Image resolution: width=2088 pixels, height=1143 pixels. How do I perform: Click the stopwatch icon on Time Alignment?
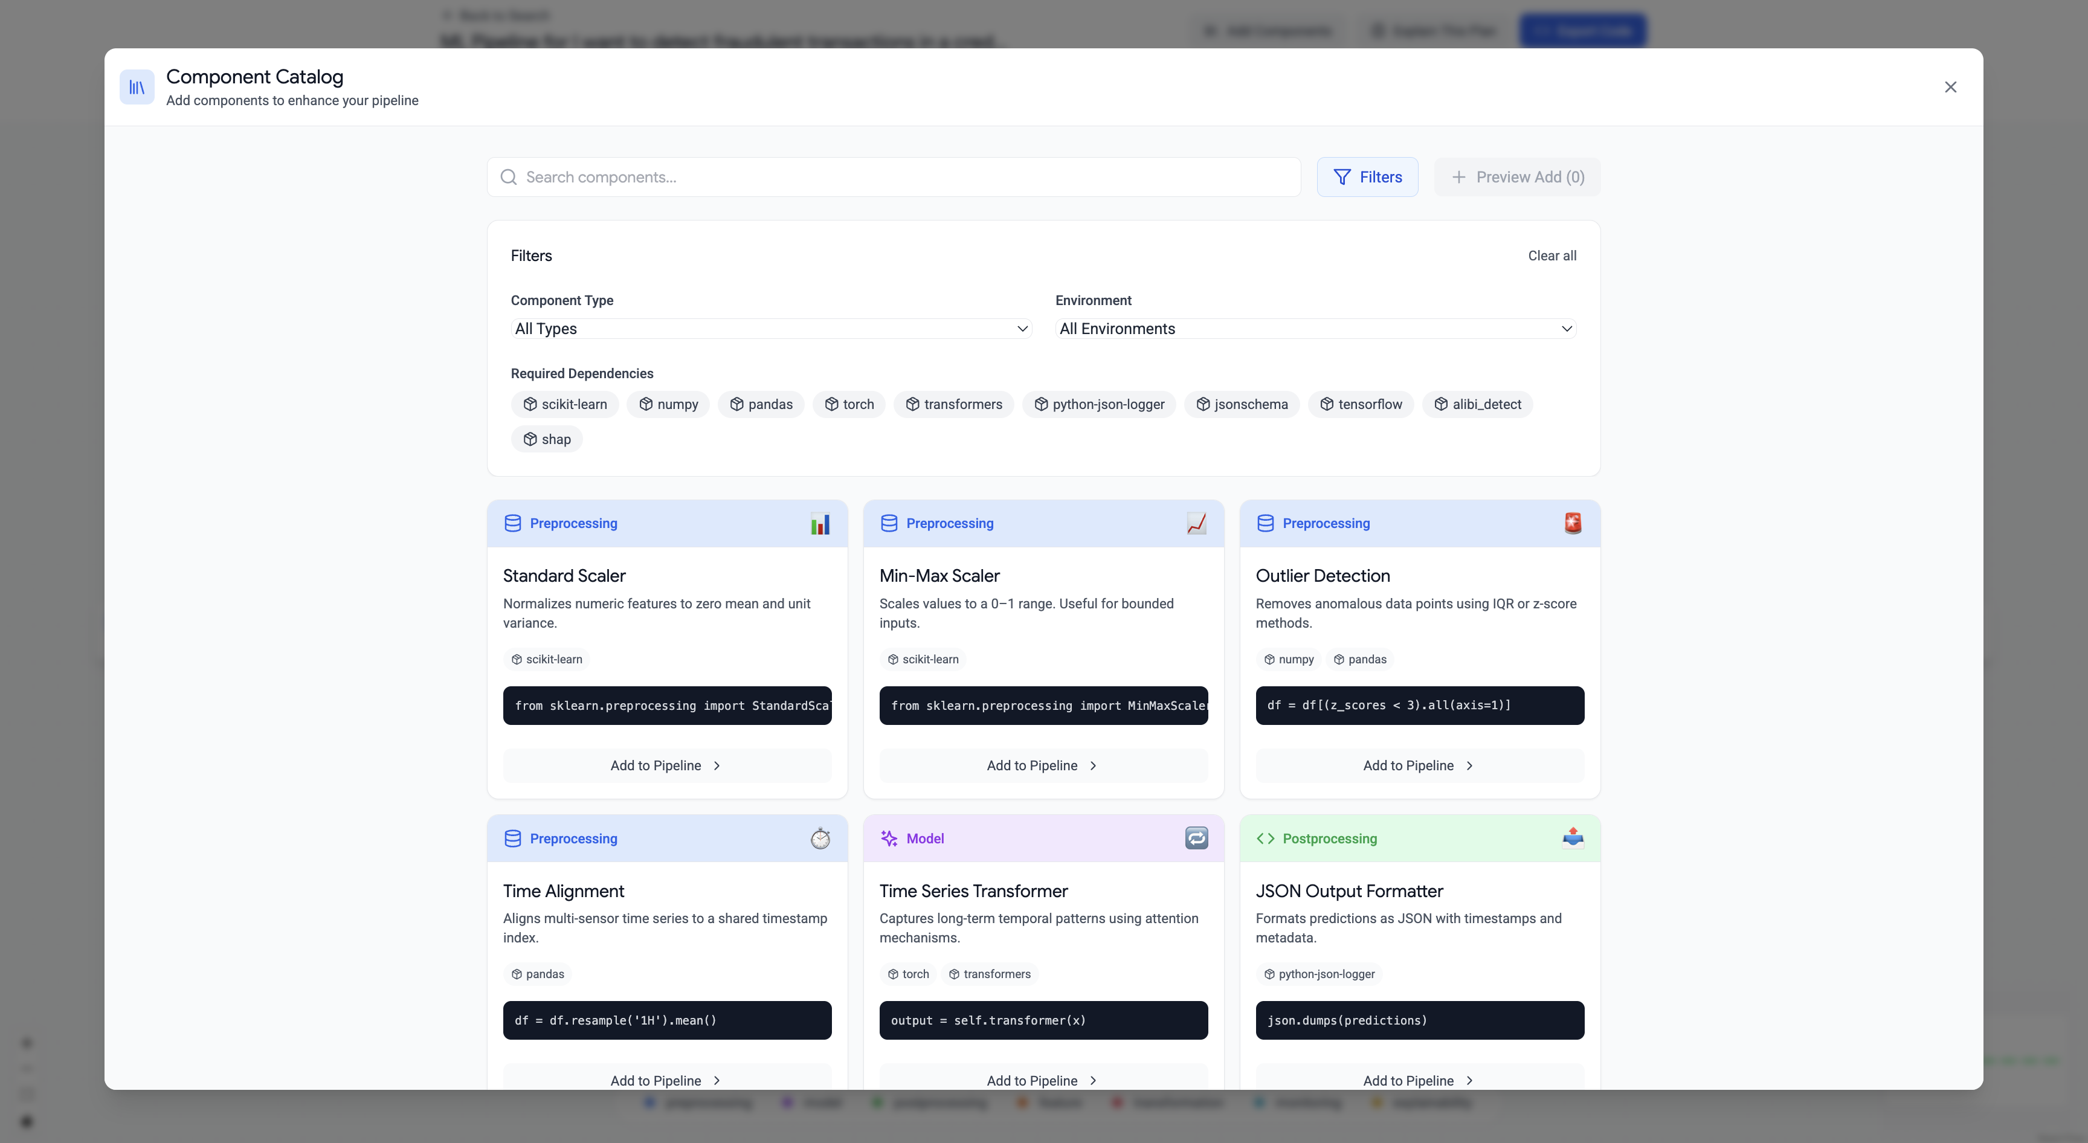[x=819, y=838]
